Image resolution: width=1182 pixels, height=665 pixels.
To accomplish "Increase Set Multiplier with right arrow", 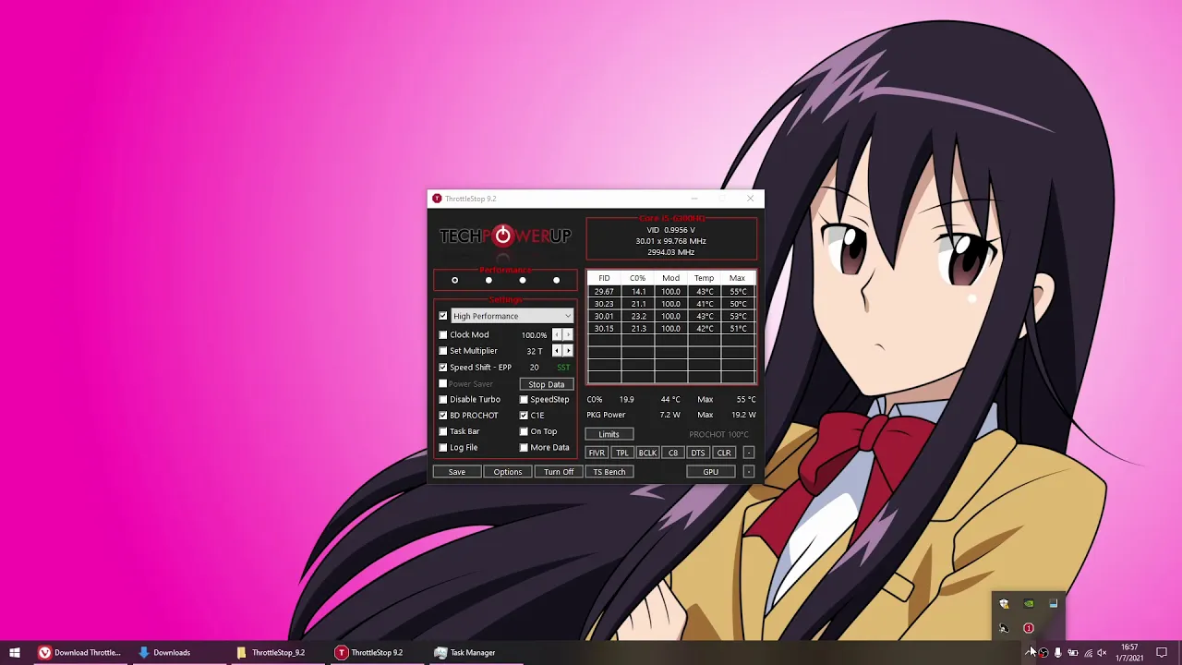I will (x=568, y=351).
